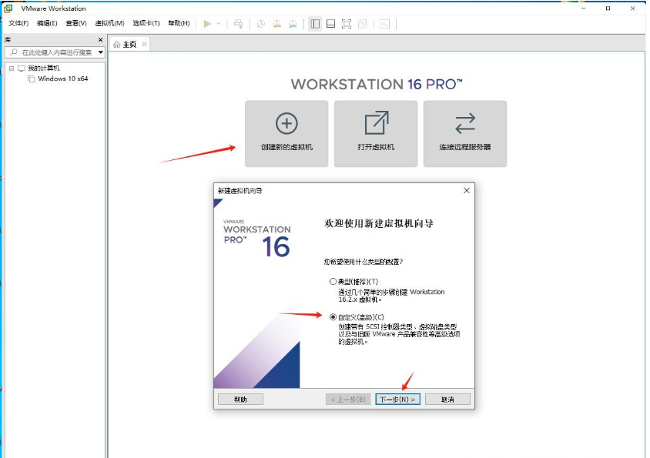The width and height of the screenshot is (650, 458).
Task: Click the 下一步(N) button in the wizard
Action: pos(397,399)
